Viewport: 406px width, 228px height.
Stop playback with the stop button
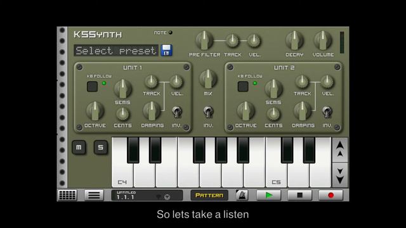pos(299,195)
